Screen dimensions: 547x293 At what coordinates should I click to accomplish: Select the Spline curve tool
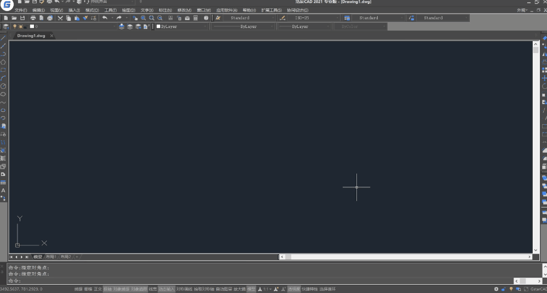(3, 102)
